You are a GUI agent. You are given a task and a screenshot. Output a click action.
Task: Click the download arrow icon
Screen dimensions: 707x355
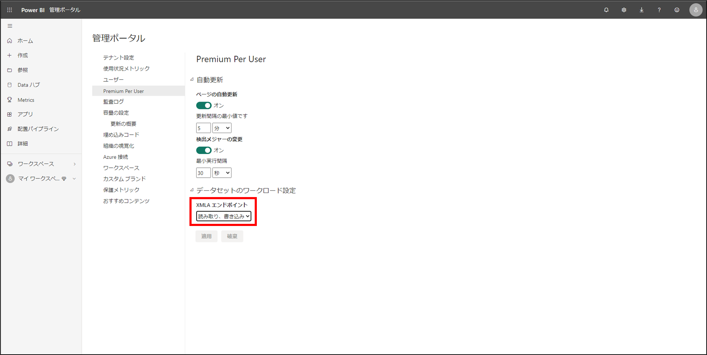pos(641,10)
